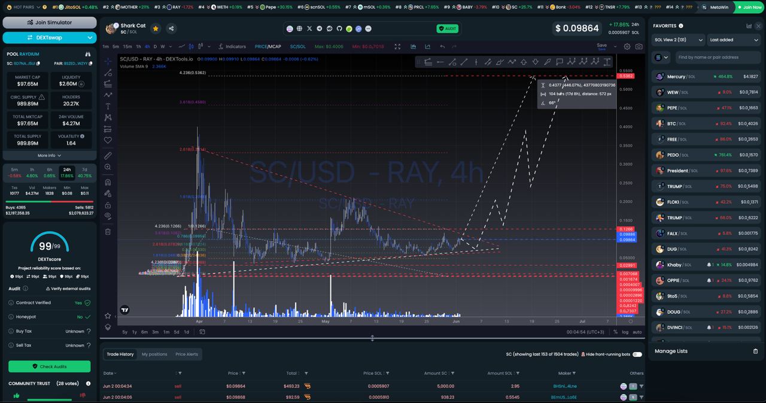Click the Check Audits button
This screenshot has width=766, height=403.
[49, 366]
